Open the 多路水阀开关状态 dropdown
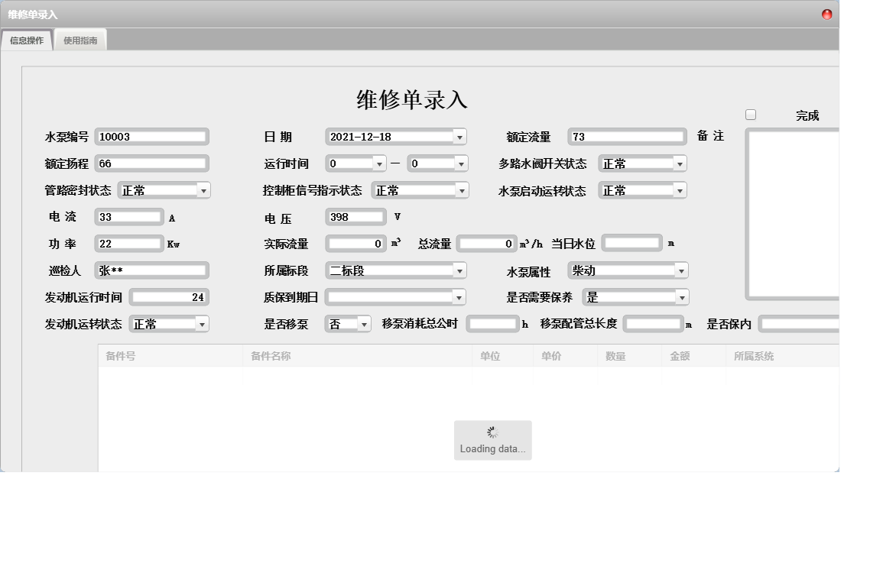This screenshot has width=883, height=563. pos(681,163)
